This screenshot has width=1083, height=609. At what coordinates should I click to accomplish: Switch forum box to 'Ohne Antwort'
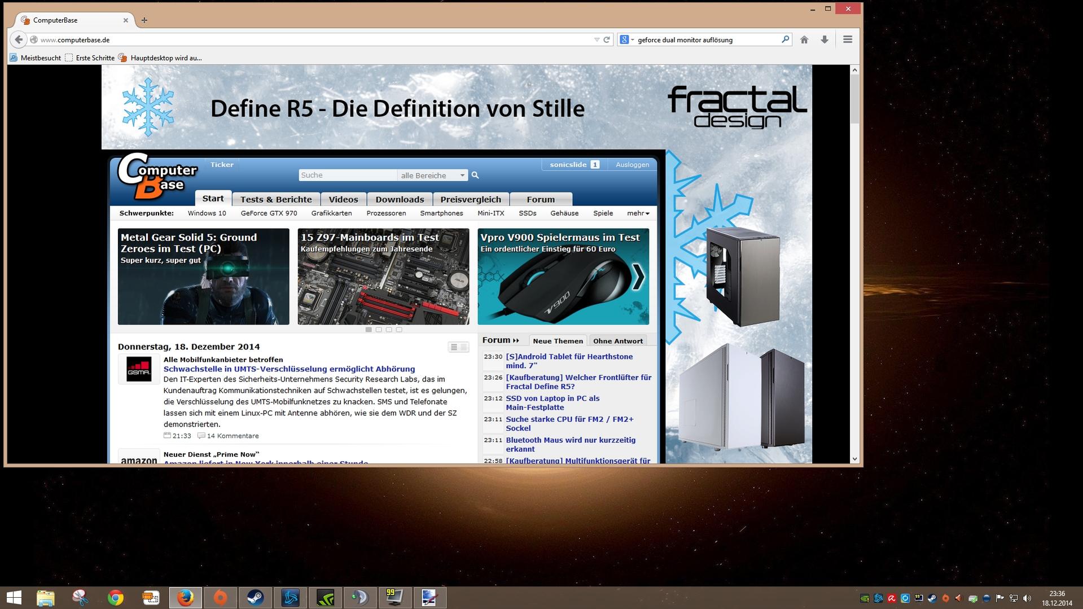pyautogui.click(x=618, y=341)
